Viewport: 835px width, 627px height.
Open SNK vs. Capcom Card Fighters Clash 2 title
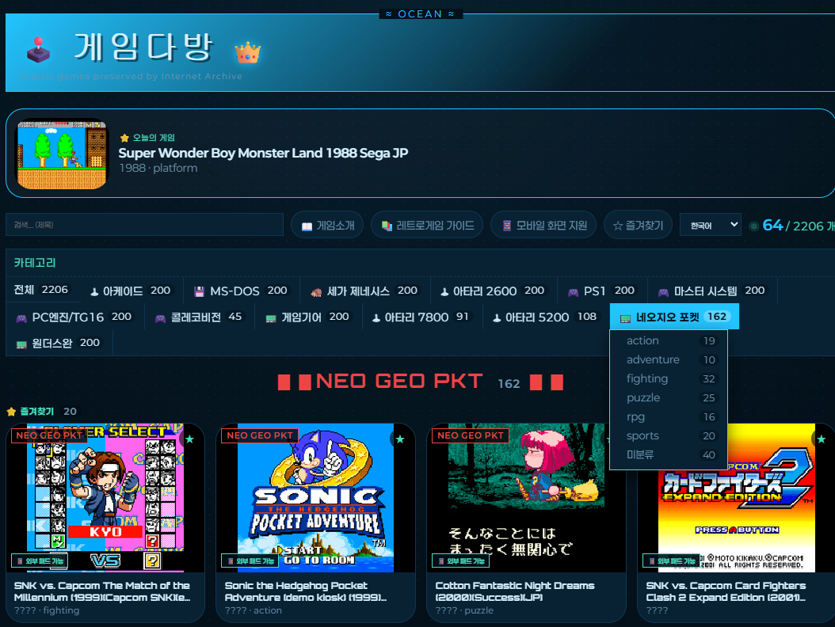[x=726, y=591]
